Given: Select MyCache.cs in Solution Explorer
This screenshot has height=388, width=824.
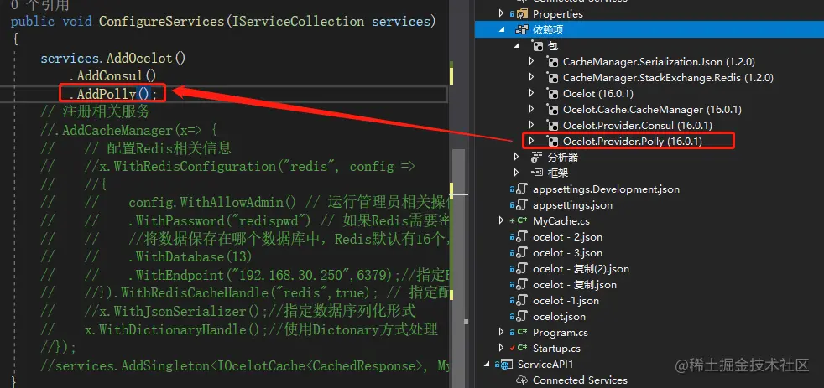Looking at the screenshot, I should tap(561, 221).
